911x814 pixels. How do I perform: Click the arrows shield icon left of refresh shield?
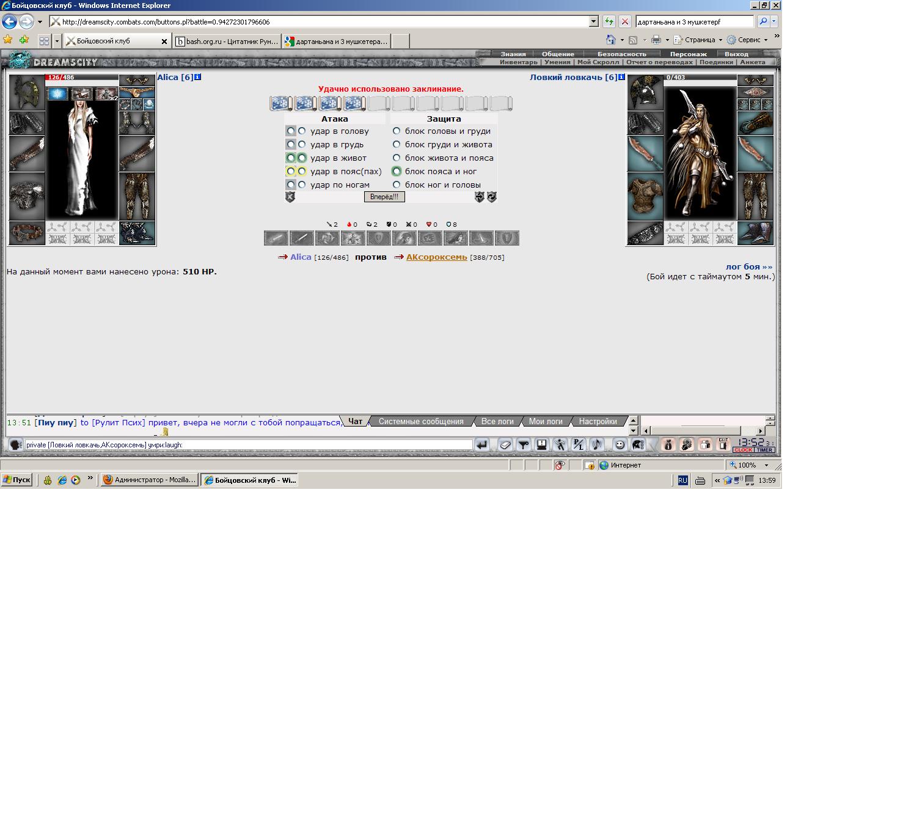(x=480, y=197)
